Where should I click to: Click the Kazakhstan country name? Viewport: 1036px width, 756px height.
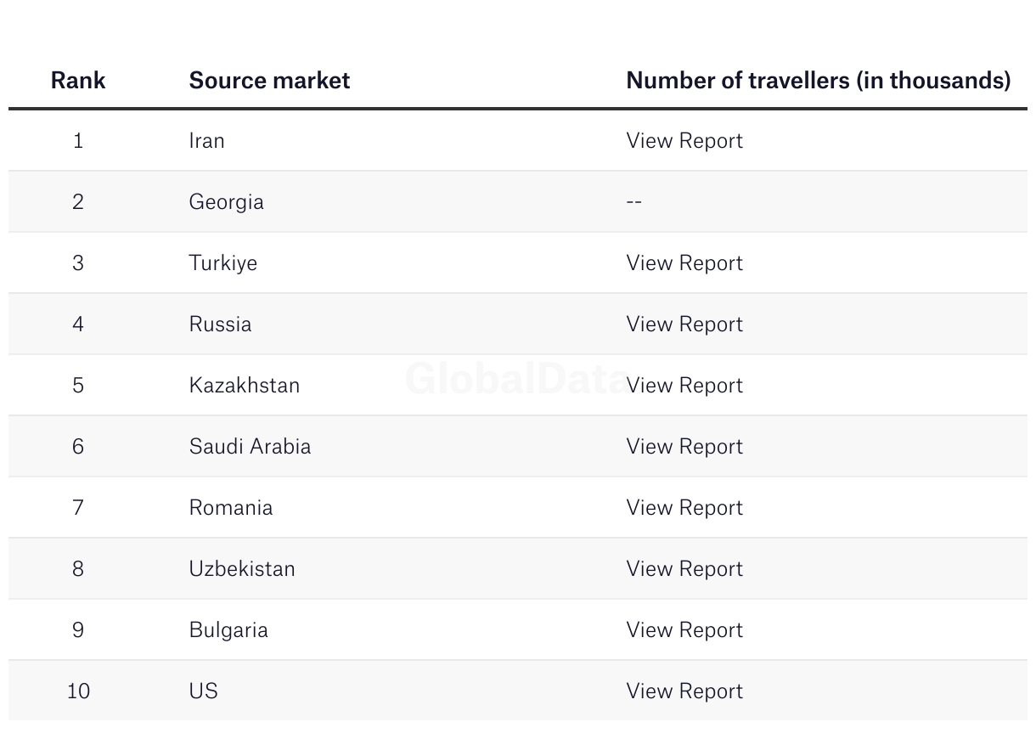[244, 386]
